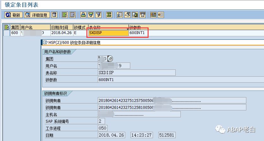
Task: Click the 日期 field showing 2018.04.26
Action: (x=111, y=135)
